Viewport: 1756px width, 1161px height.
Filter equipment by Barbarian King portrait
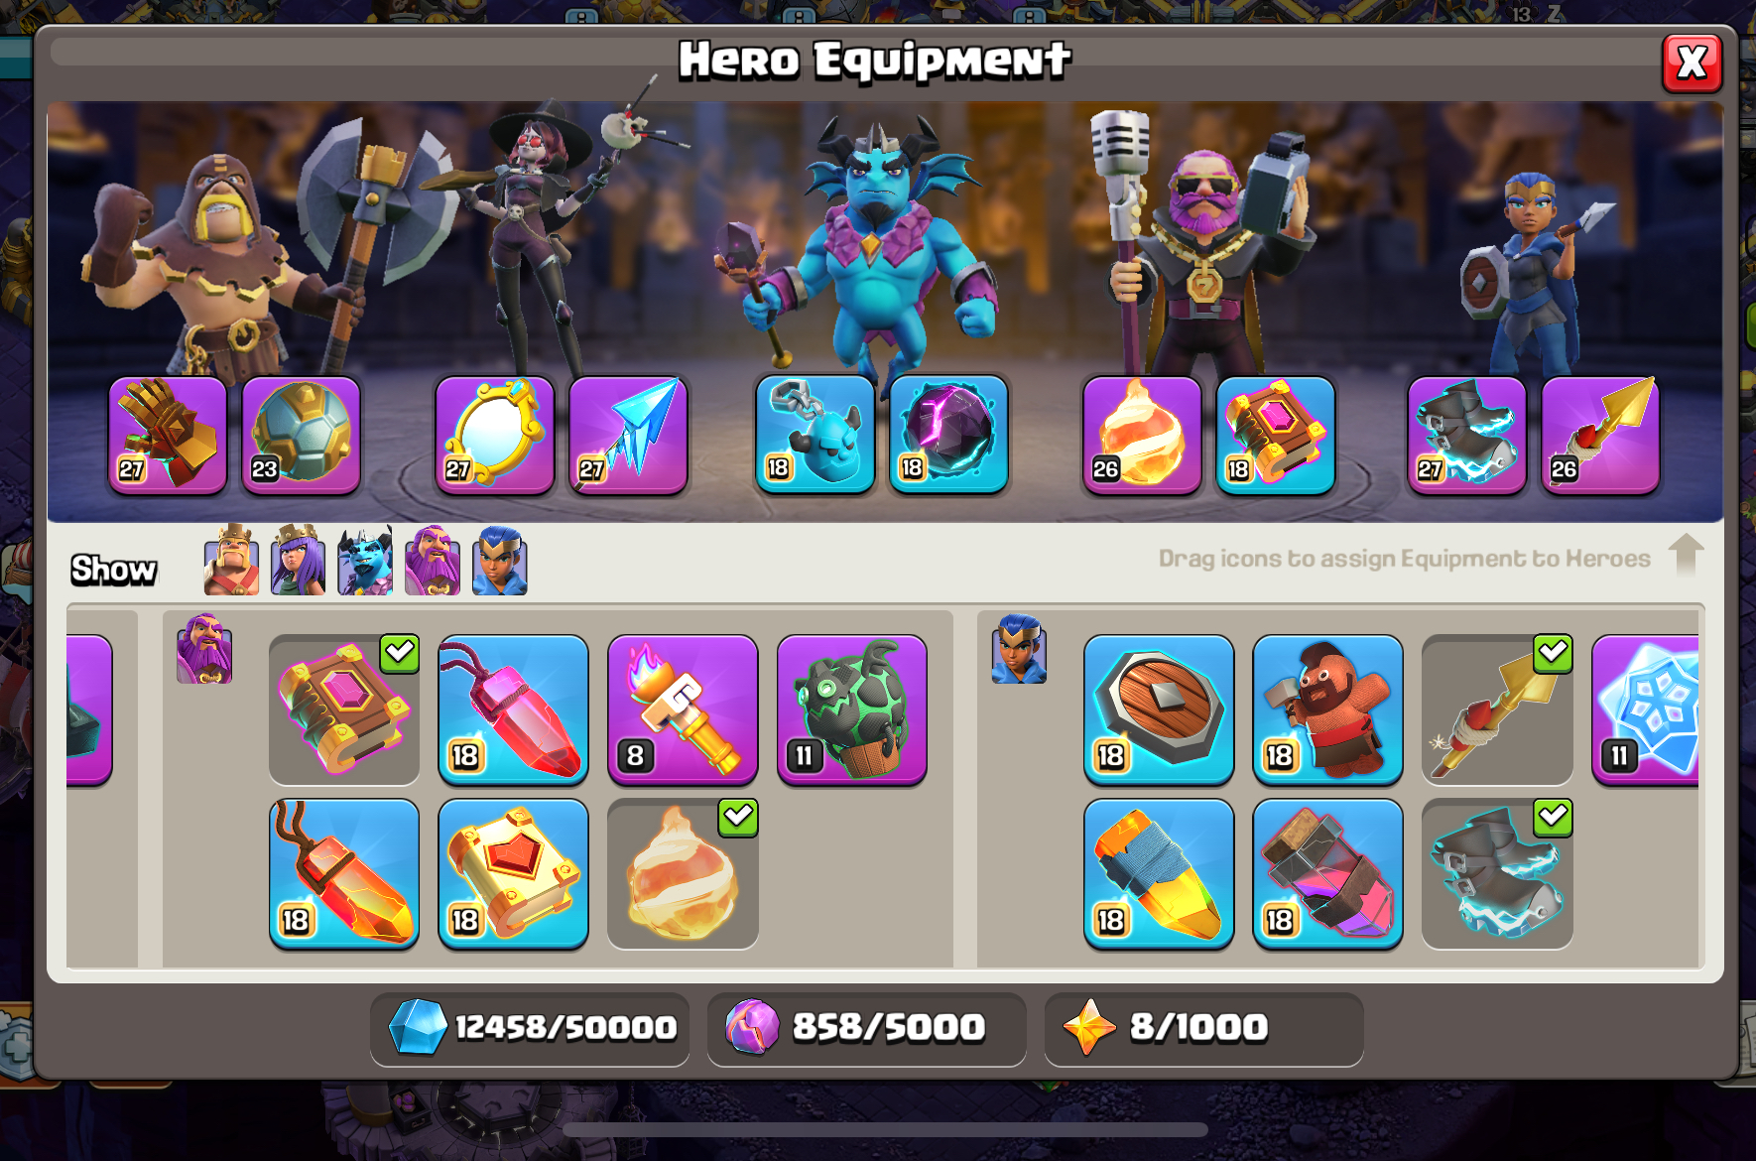231,561
